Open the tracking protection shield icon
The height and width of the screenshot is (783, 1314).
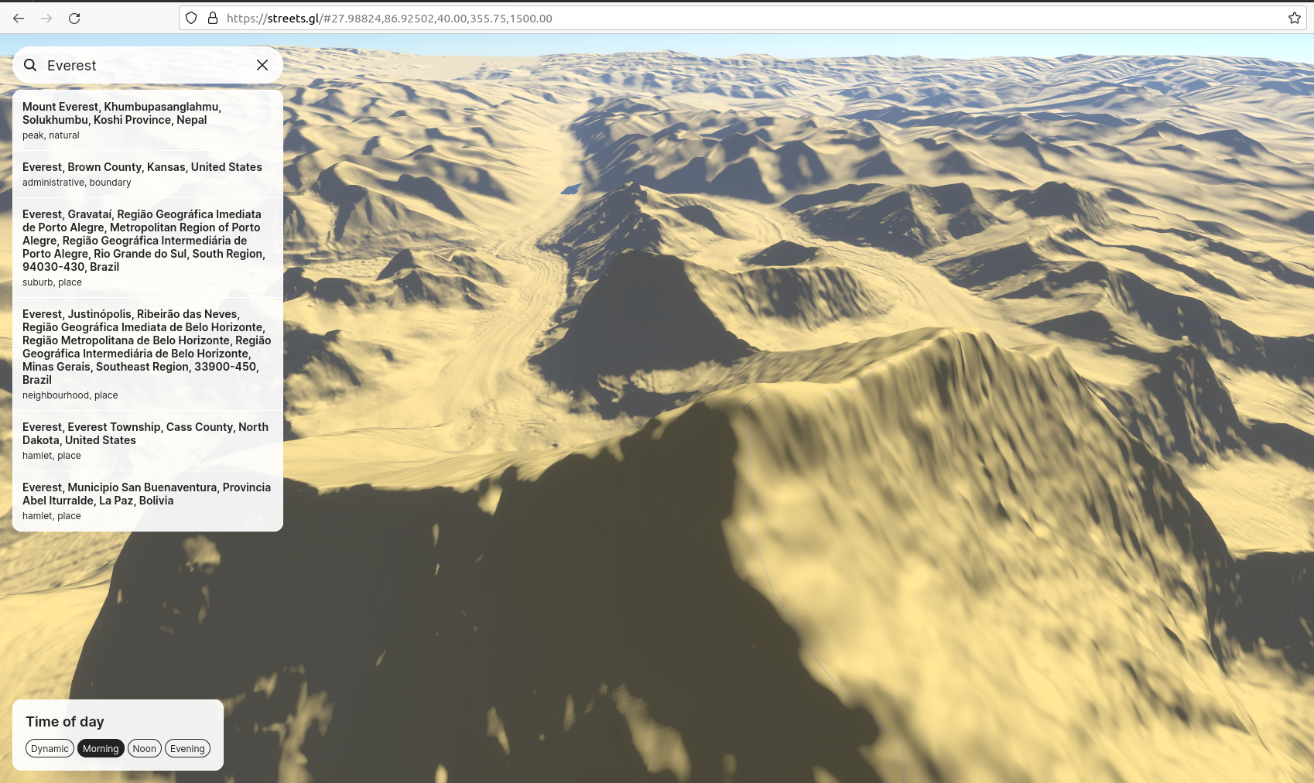pyautogui.click(x=190, y=19)
